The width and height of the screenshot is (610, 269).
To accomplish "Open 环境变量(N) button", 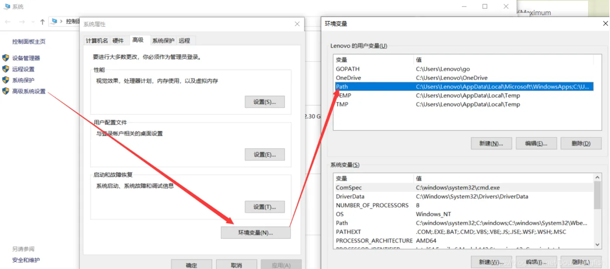I will click(256, 232).
